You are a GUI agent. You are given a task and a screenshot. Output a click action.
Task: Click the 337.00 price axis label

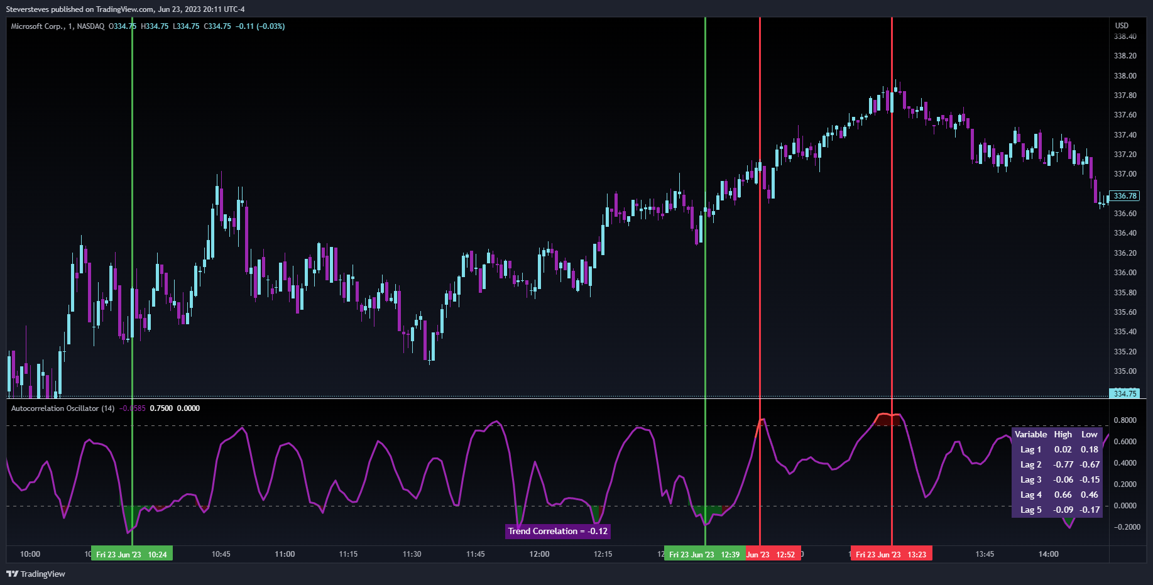point(1125,174)
